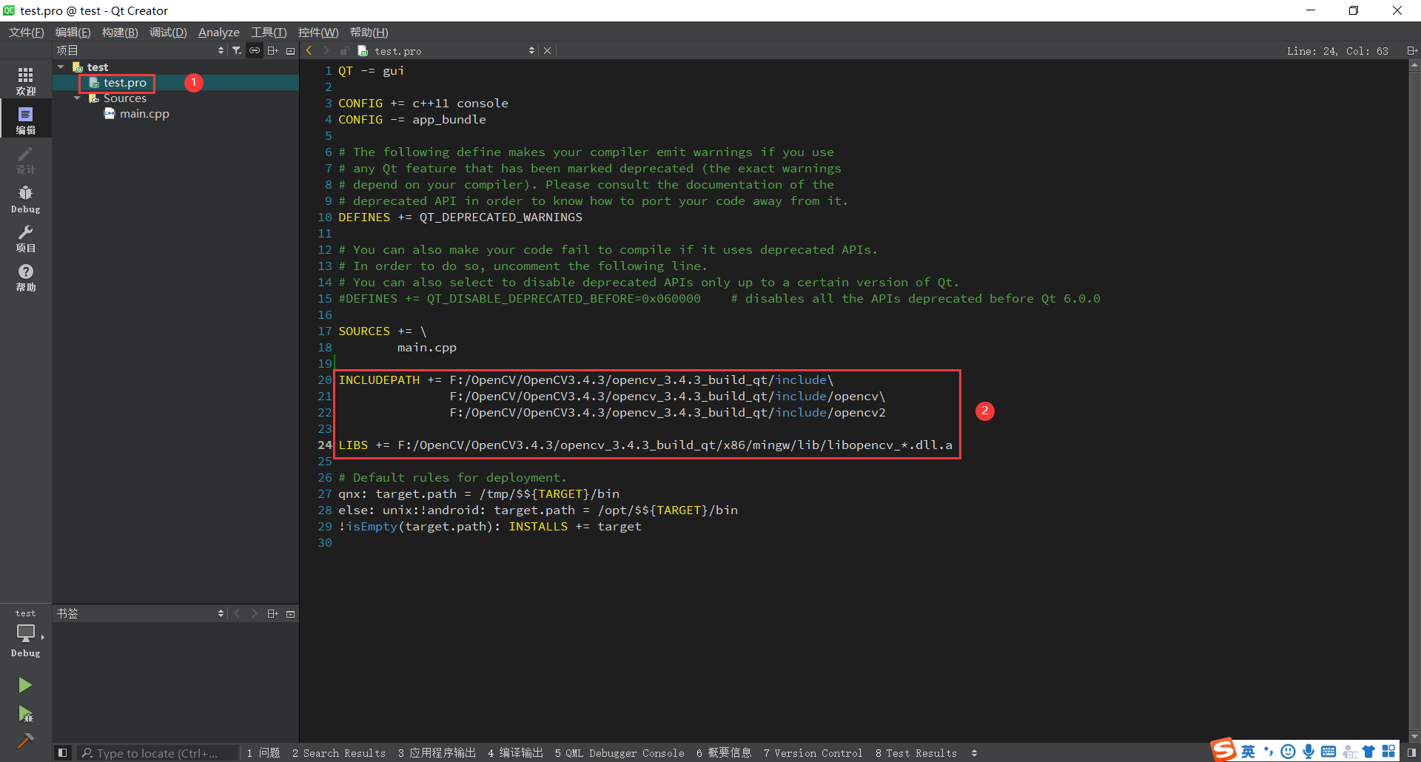Click the Sogou microphone voice input icon

tap(1309, 752)
